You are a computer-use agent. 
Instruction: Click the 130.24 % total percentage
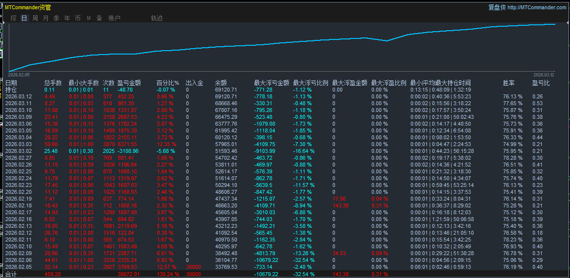167,275
